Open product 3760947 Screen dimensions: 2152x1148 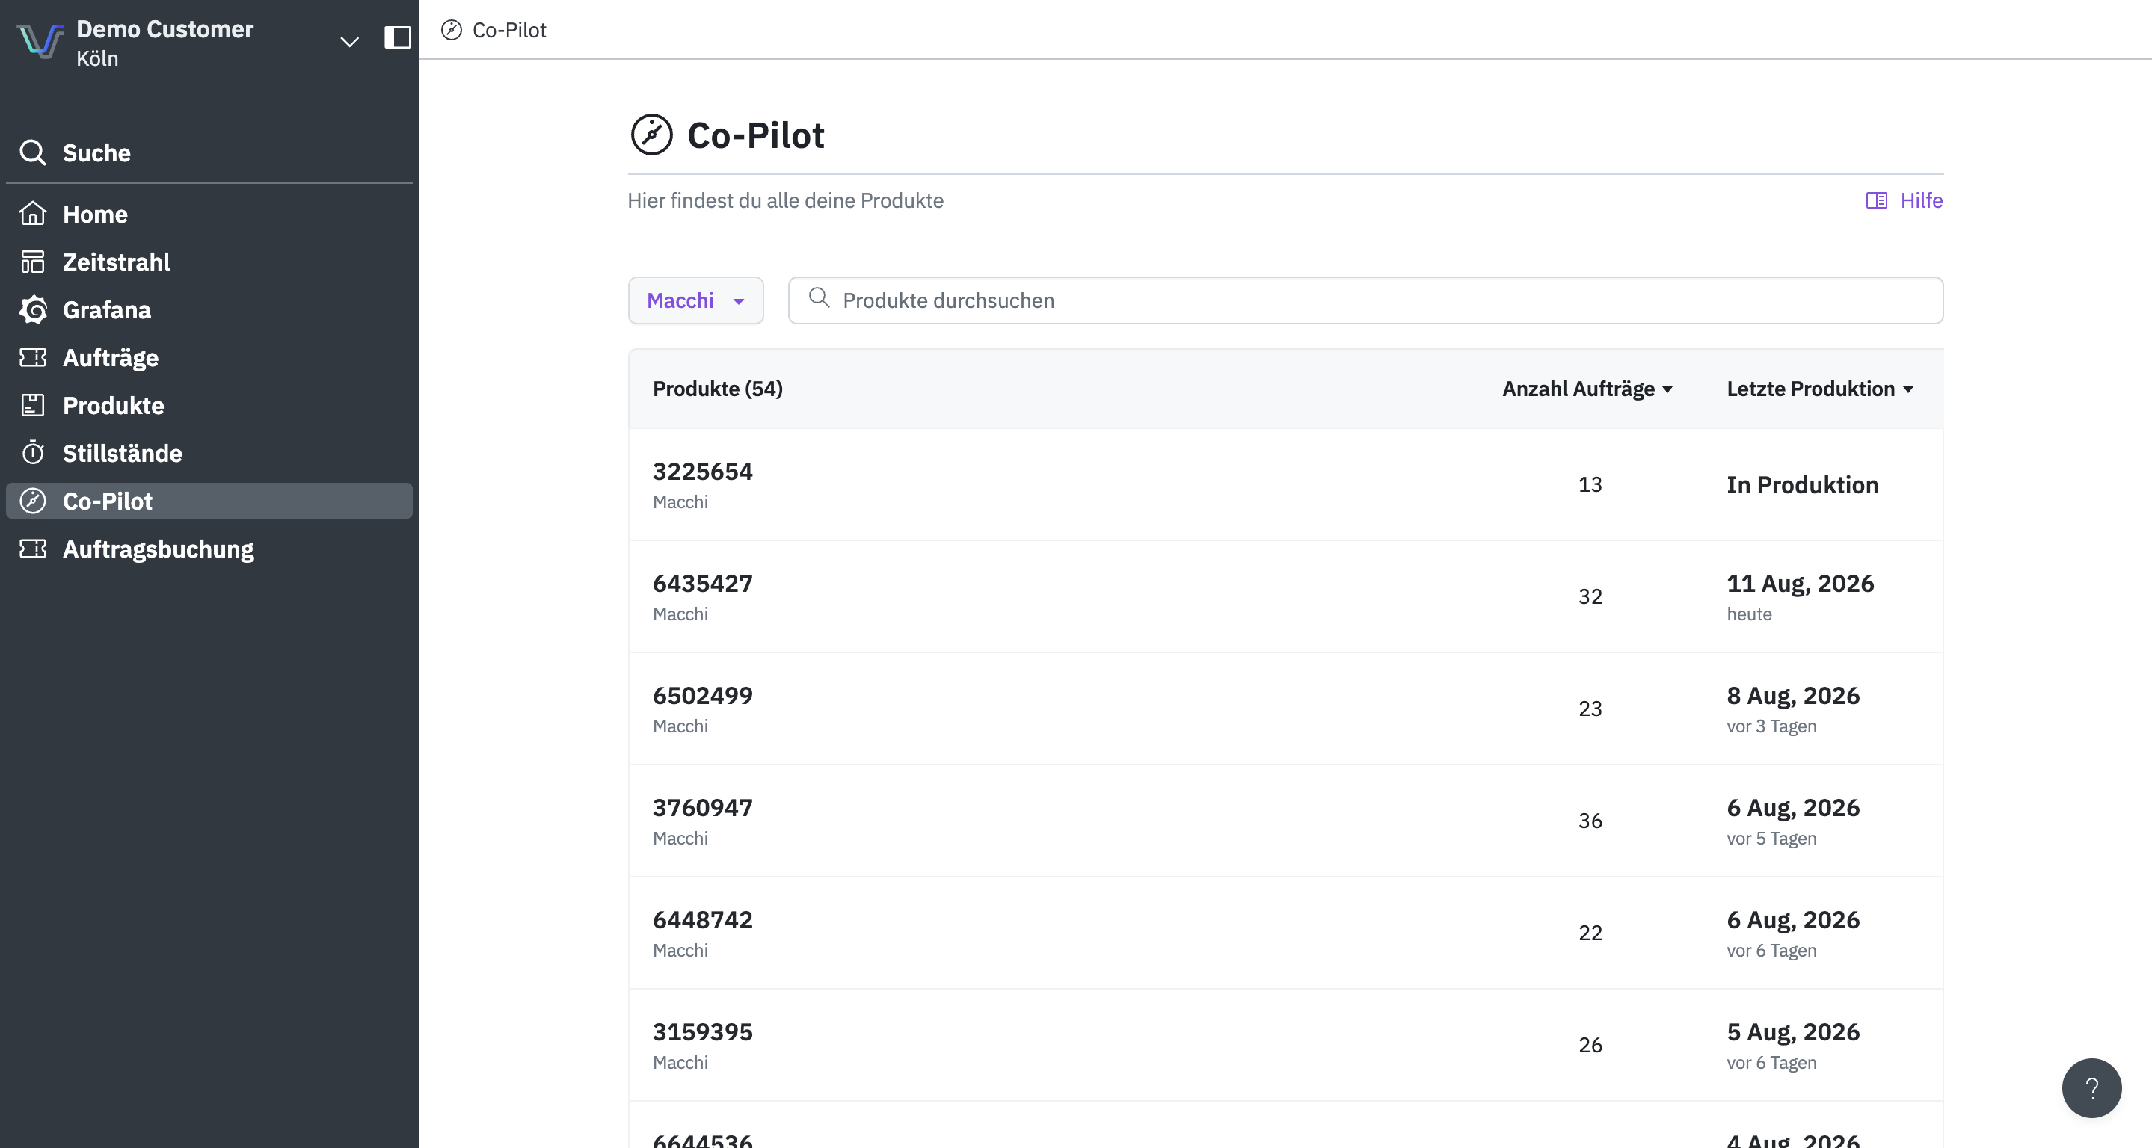pyautogui.click(x=1285, y=821)
